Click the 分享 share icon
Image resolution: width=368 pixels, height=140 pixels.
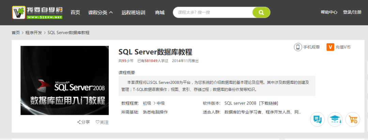83,122
